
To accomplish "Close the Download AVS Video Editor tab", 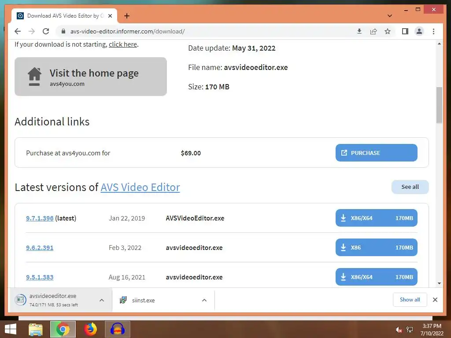I will (110, 16).
